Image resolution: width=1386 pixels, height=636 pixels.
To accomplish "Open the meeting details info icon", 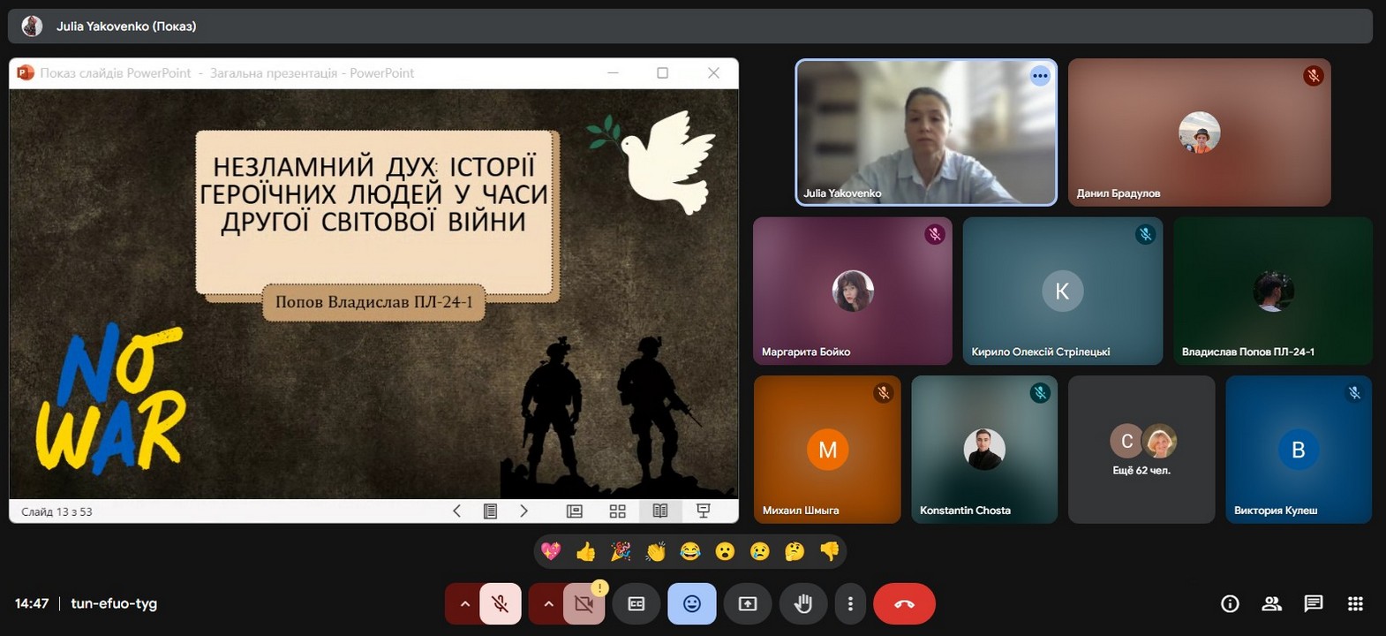I will pos(1230,603).
